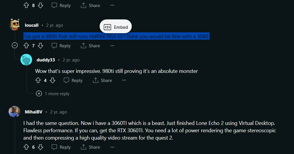Downvote the top comment with 8 votes
Screen dimensions: 294x154
coord(41,5)
